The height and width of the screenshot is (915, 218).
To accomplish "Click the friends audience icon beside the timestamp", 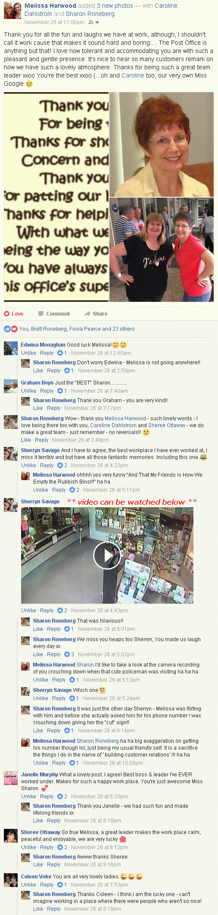I will [91, 22].
